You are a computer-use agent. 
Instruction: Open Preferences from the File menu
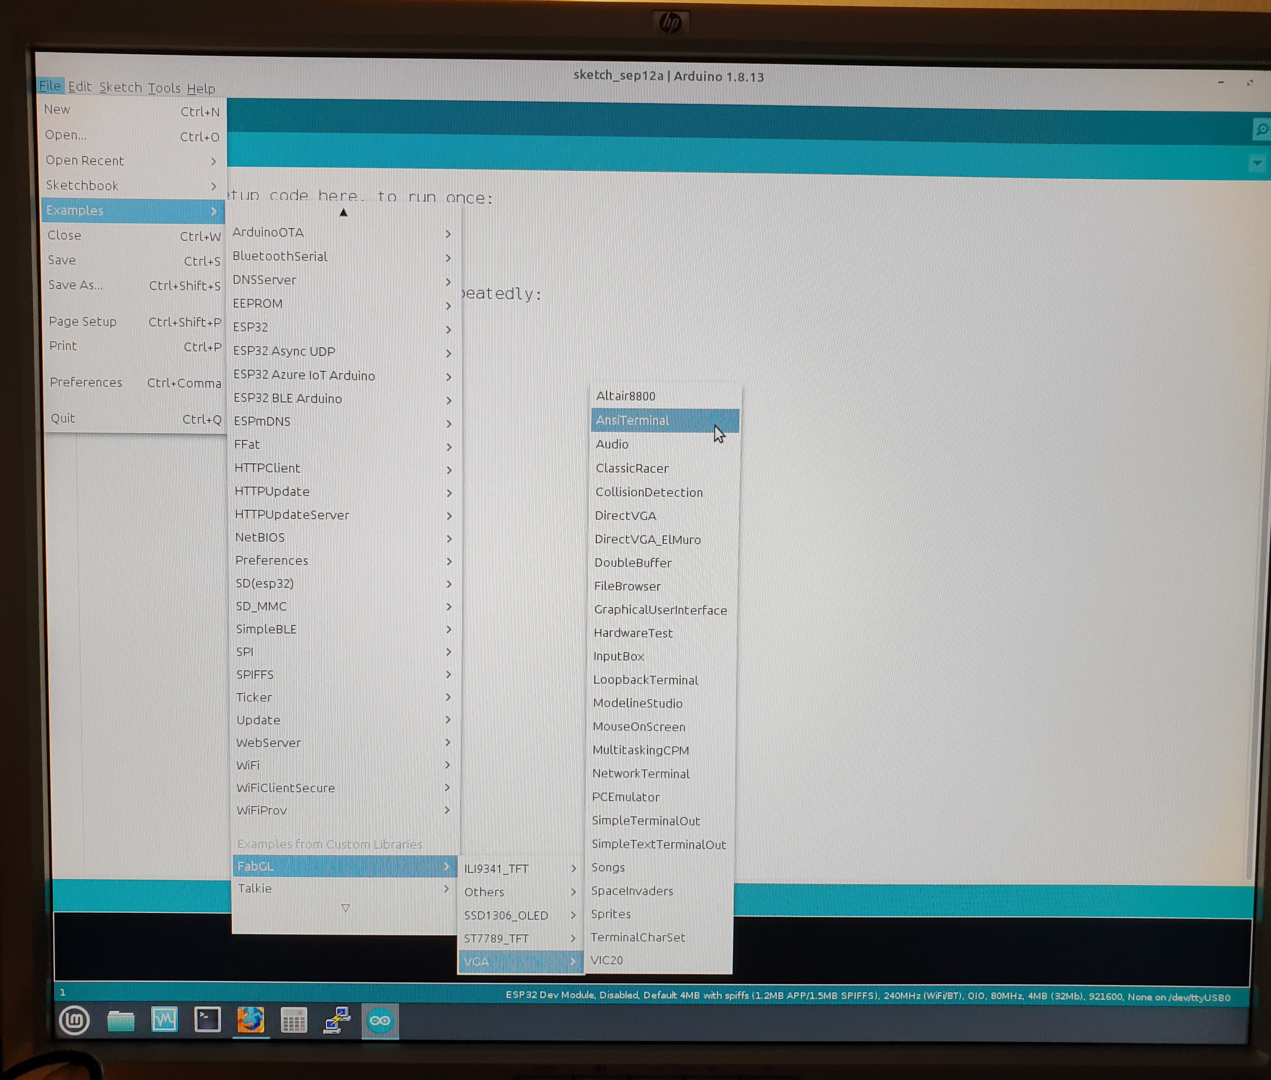[135, 382]
